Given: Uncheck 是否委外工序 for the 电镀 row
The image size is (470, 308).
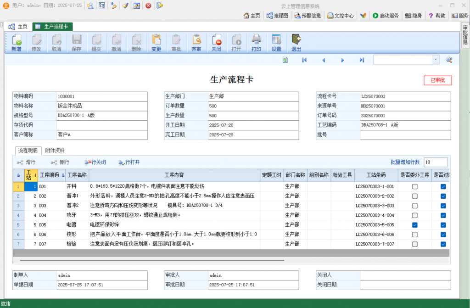Looking at the screenshot, I should 414,225.
